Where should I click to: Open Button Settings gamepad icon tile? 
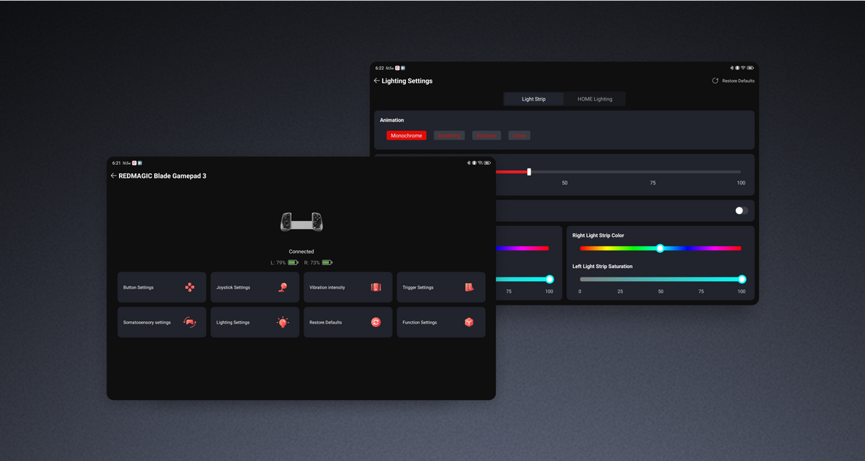[189, 287]
